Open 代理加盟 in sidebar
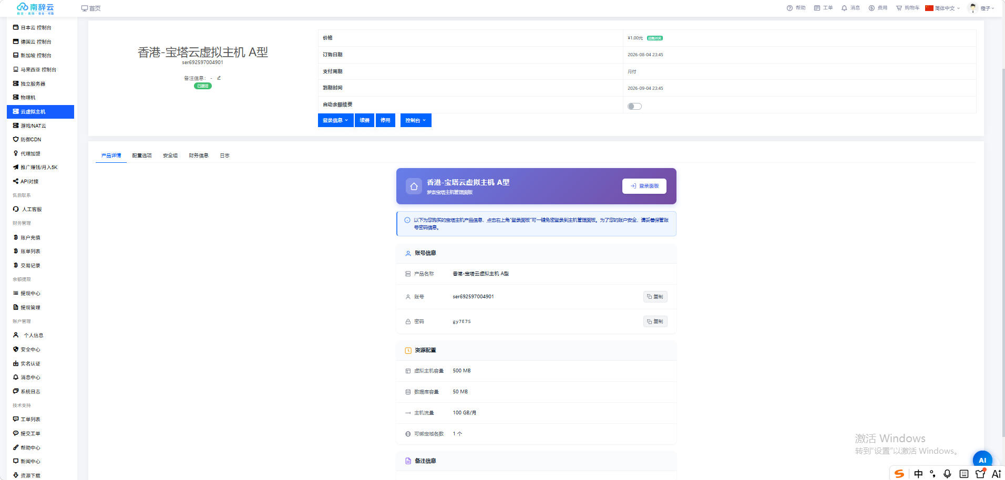This screenshot has width=1005, height=480. (40, 153)
